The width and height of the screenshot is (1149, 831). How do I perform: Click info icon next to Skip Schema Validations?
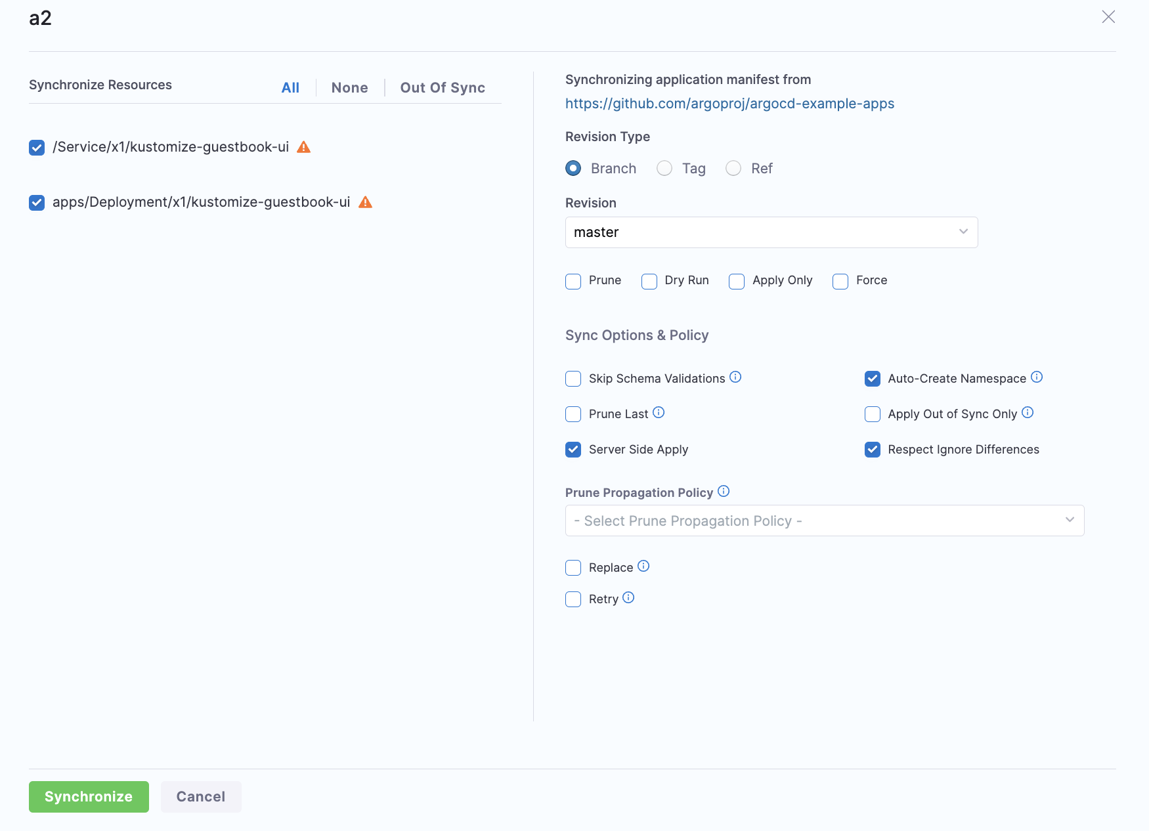735,377
